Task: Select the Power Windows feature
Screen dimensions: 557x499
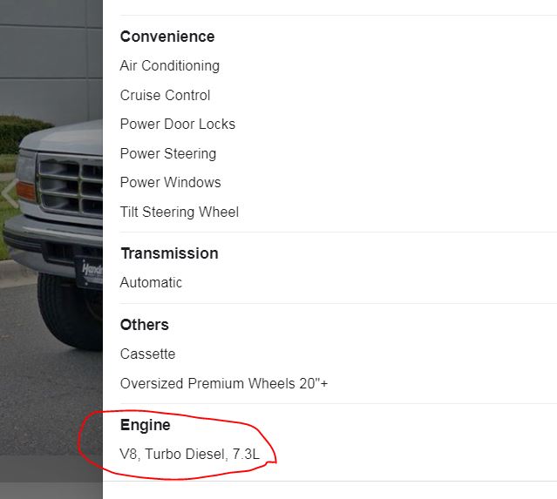Action: pyautogui.click(x=171, y=182)
